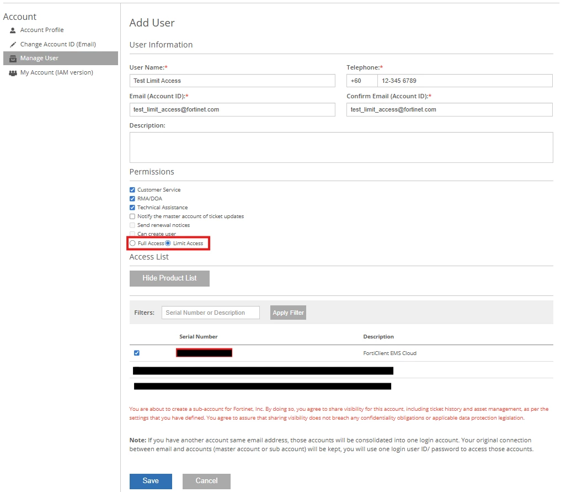This screenshot has height=492, width=566.
Task: Click the Confirm Email (Account ID) field
Action: pyautogui.click(x=450, y=109)
